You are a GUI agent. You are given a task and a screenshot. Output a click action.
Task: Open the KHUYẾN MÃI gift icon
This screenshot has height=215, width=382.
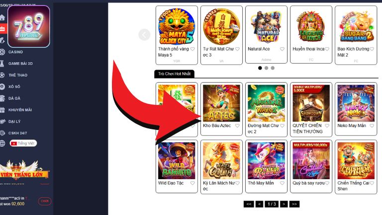tap(2, 110)
